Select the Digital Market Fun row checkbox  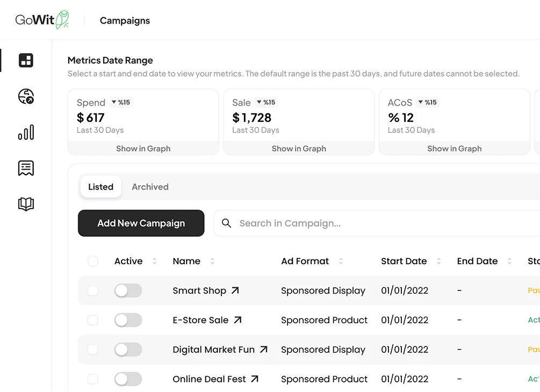click(x=93, y=350)
